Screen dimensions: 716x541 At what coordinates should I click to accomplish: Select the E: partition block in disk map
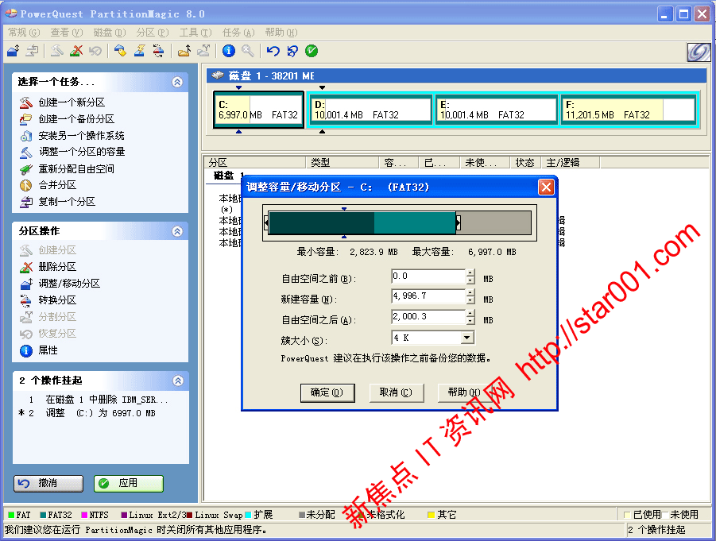(x=497, y=110)
